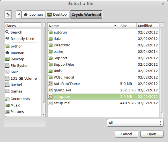This screenshot has width=168, height=142.
Task: Select glump.exe file
Action: (x=103, y=90)
